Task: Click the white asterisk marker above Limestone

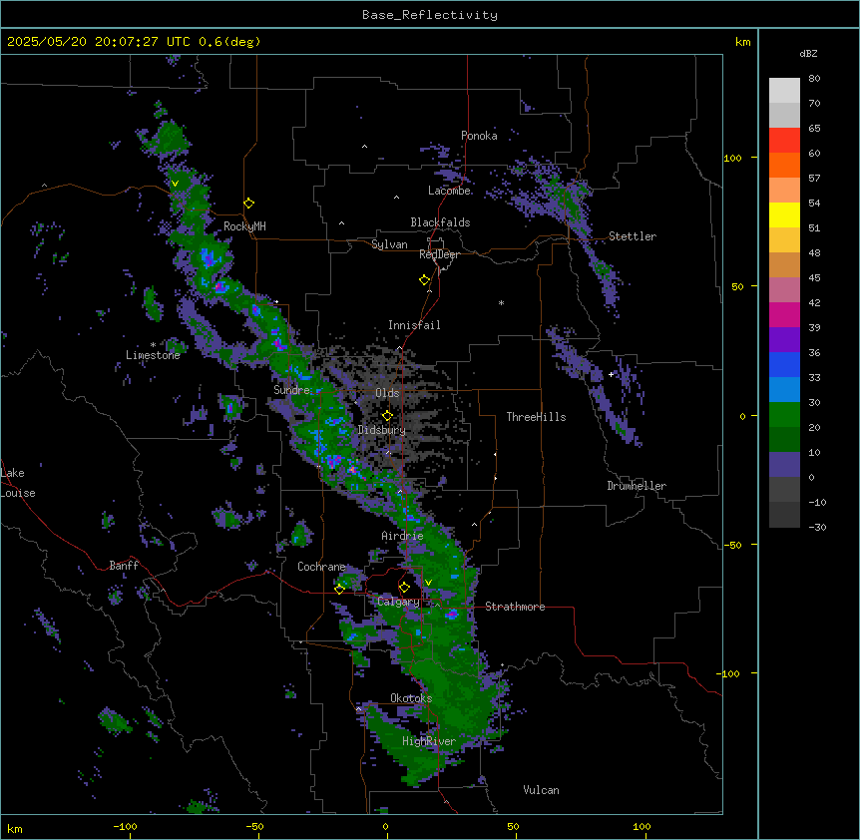Action: pos(153,345)
